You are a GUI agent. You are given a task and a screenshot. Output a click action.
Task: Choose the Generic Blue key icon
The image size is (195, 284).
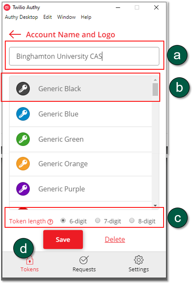(23, 114)
